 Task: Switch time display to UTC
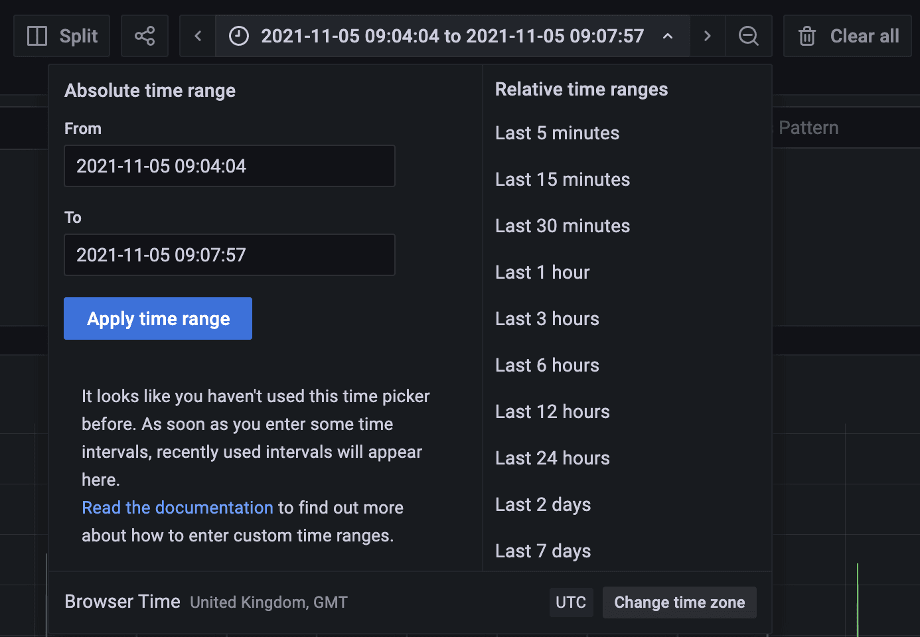point(571,602)
